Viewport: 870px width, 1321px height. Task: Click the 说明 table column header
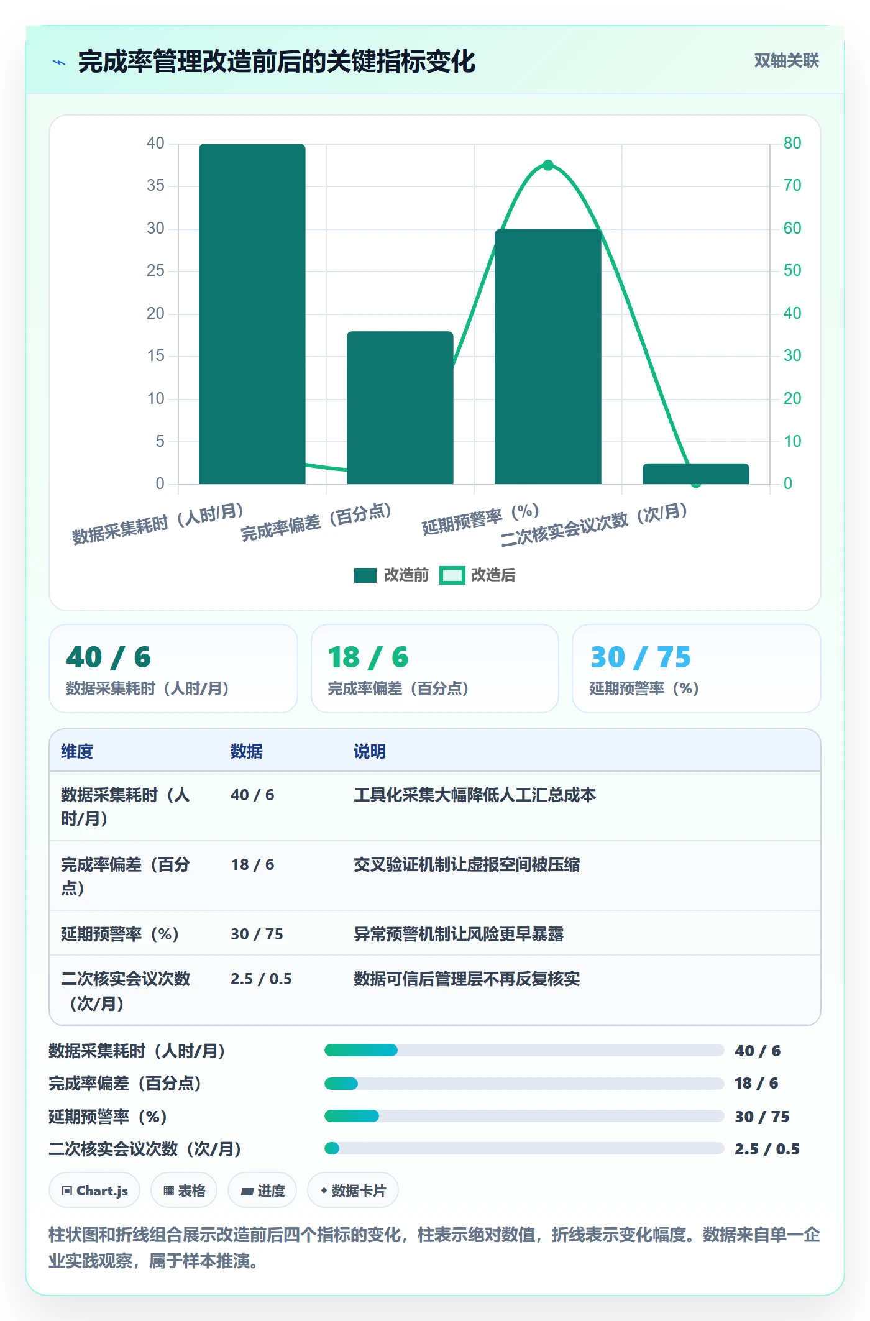tap(370, 751)
